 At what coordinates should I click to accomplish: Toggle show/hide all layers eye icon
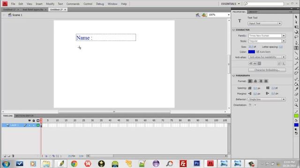[30, 120]
